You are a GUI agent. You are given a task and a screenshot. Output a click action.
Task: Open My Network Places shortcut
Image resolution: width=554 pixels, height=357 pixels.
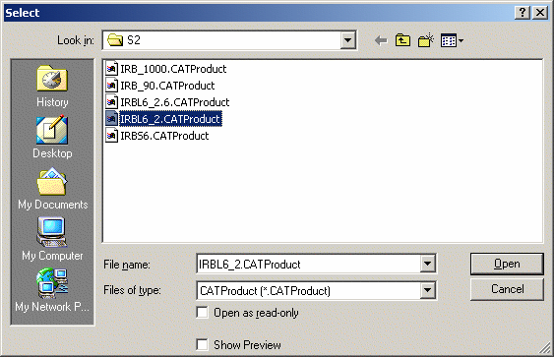pyautogui.click(x=52, y=290)
